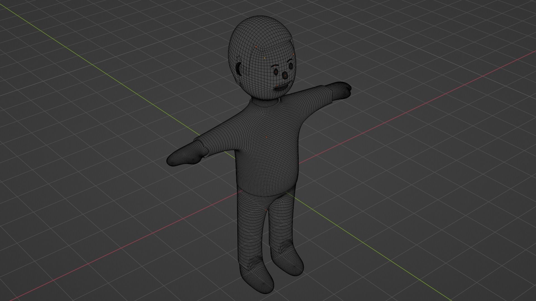Select the rear foot of the character
The width and height of the screenshot is (536, 301).
288,261
